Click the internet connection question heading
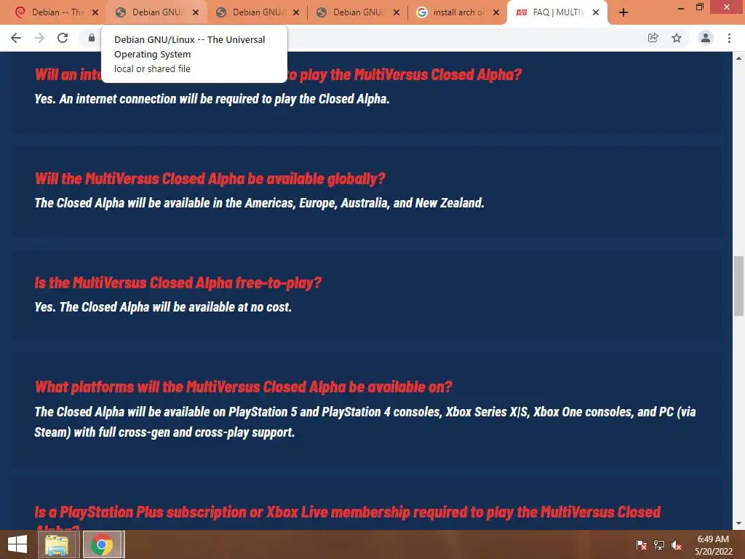Screen dimensions: 745x559 (278, 75)
